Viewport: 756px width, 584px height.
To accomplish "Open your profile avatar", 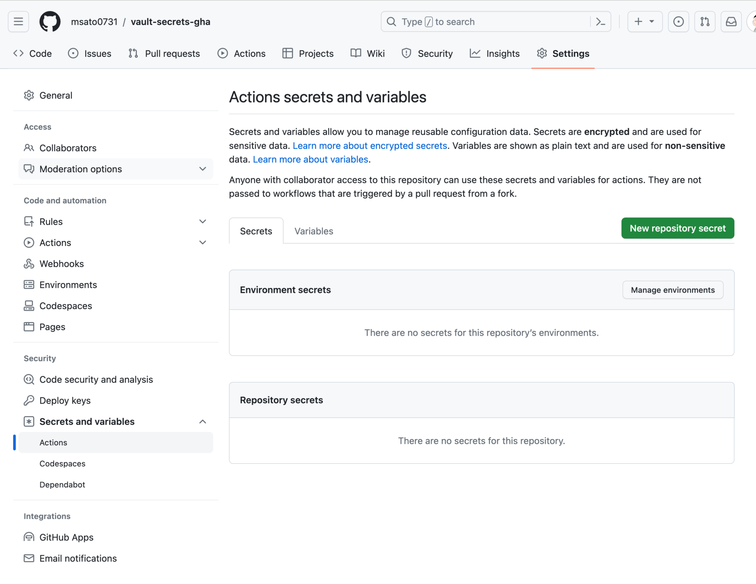I will 753,21.
